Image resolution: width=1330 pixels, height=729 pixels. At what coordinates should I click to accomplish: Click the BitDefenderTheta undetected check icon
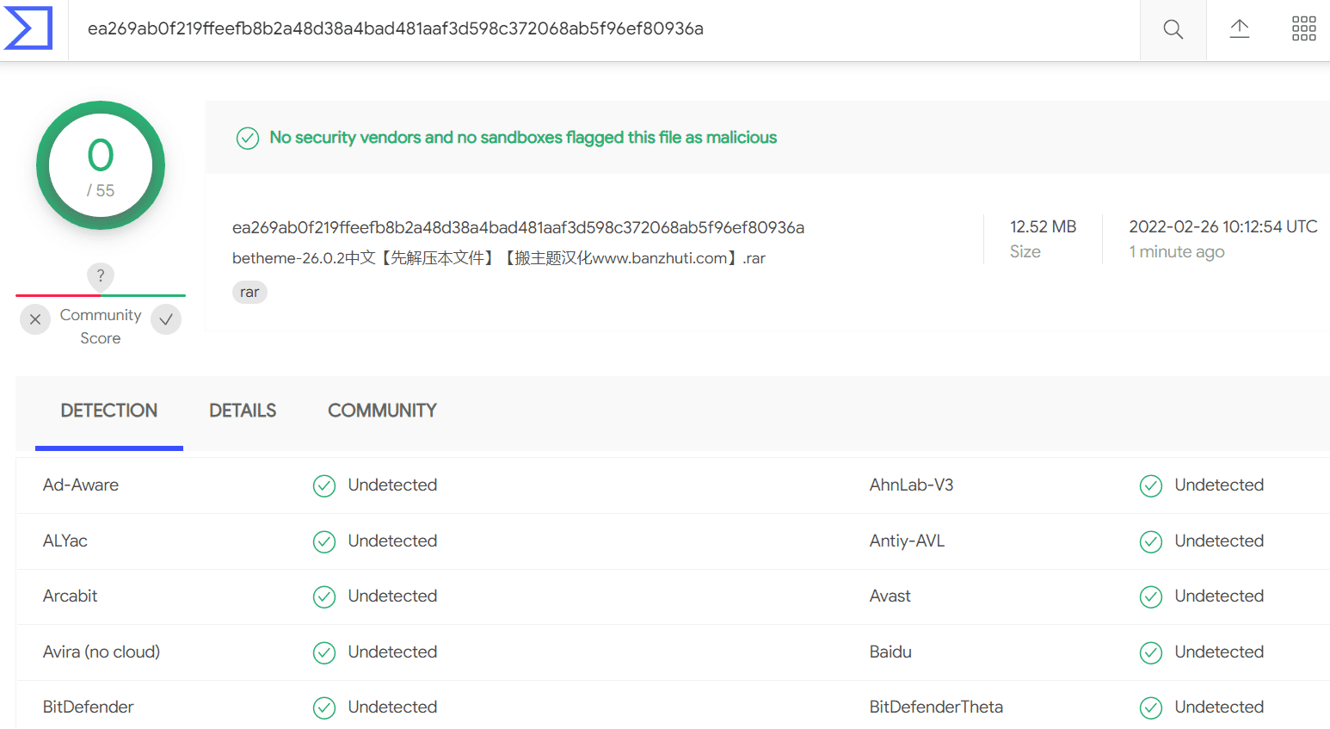pos(1151,708)
